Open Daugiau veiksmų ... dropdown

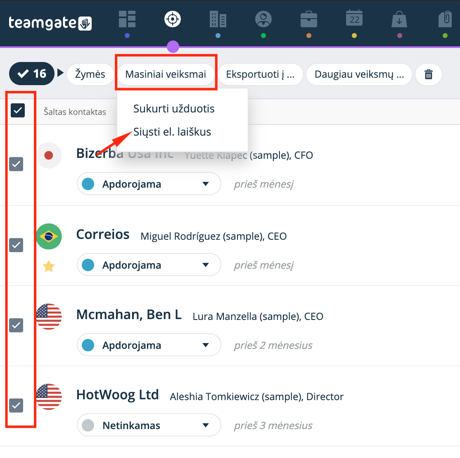click(x=359, y=74)
